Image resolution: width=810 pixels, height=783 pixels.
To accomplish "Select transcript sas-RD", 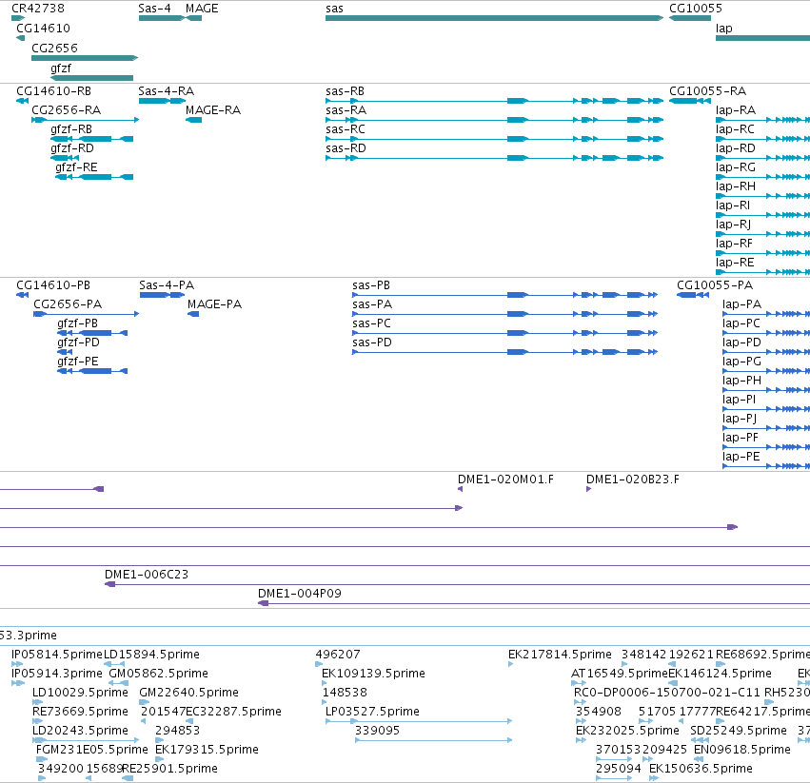I will 494,158.
